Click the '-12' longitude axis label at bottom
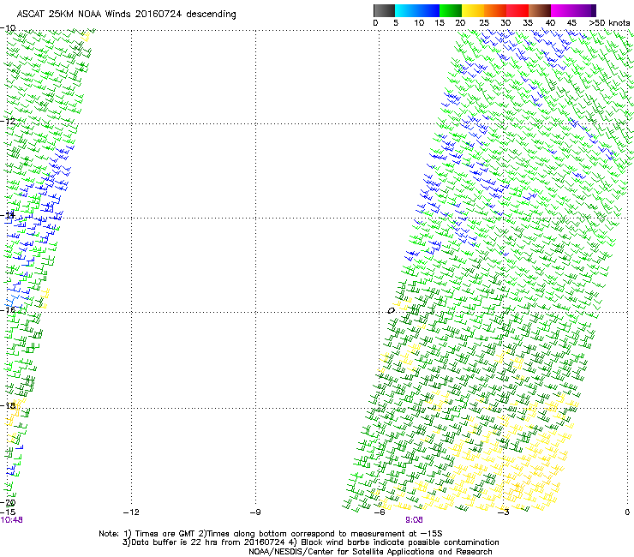 (131, 512)
